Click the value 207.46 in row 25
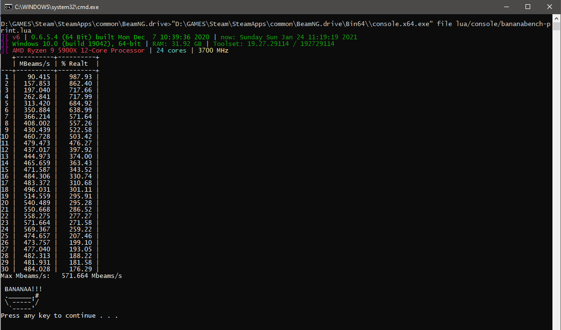The width and height of the screenshot is (561, 330). pyautogui.click(x=81, y=236)
